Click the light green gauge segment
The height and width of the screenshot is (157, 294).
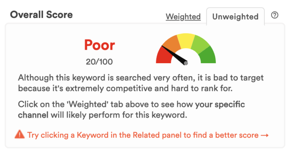click(201, 44)
